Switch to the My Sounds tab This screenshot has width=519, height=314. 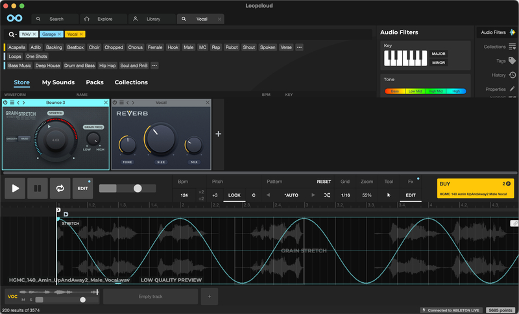58,82
